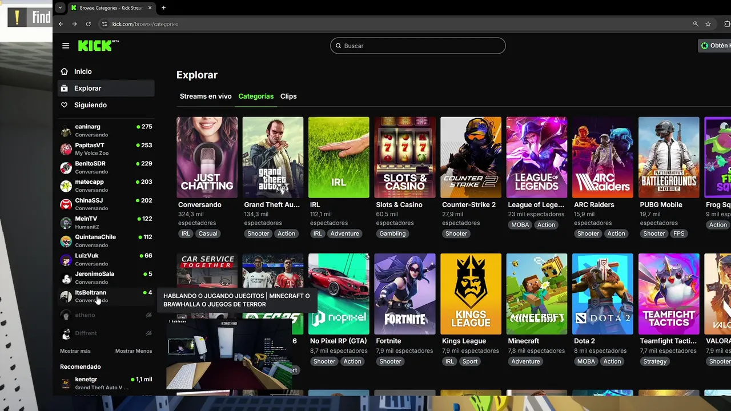Click the browser forward arrow
Image resolution: width=731 pixels, height=411 pixels.
[74, 24]
